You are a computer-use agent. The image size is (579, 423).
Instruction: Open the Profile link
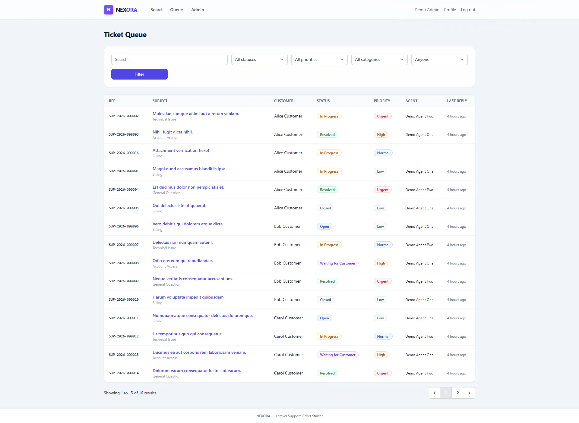(450, 10)
